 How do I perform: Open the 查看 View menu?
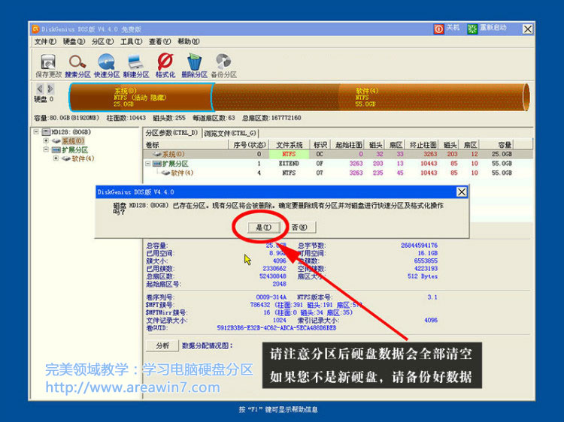click(159, 41)
